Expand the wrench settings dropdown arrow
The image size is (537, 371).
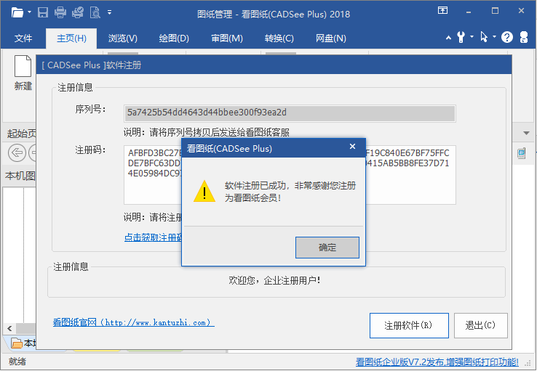coord(472,36)
